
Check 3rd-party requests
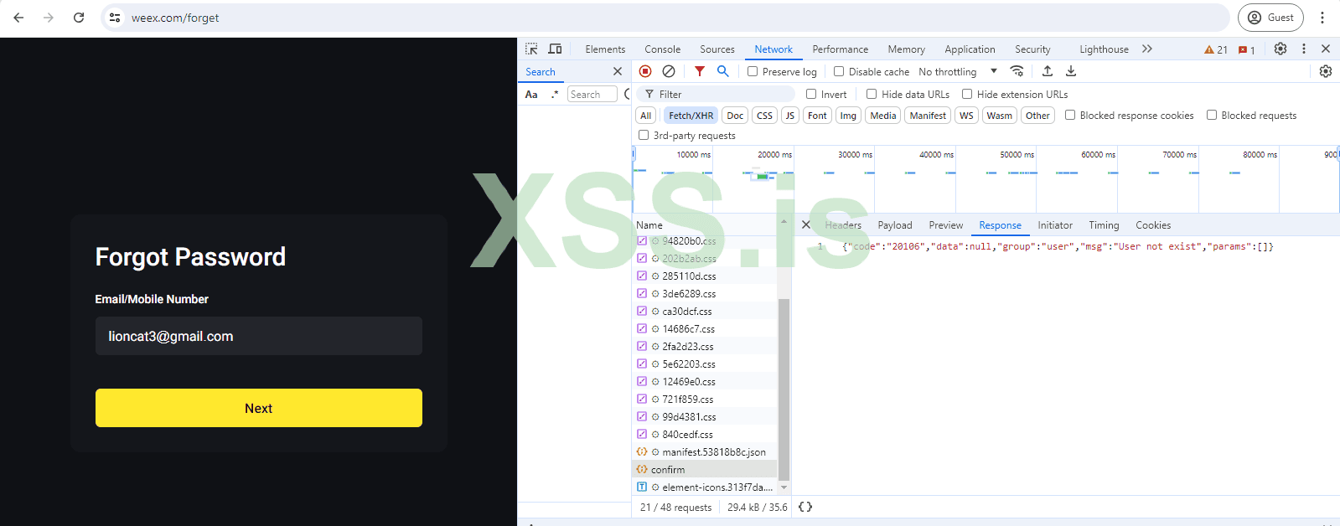(x=644, y=135)
